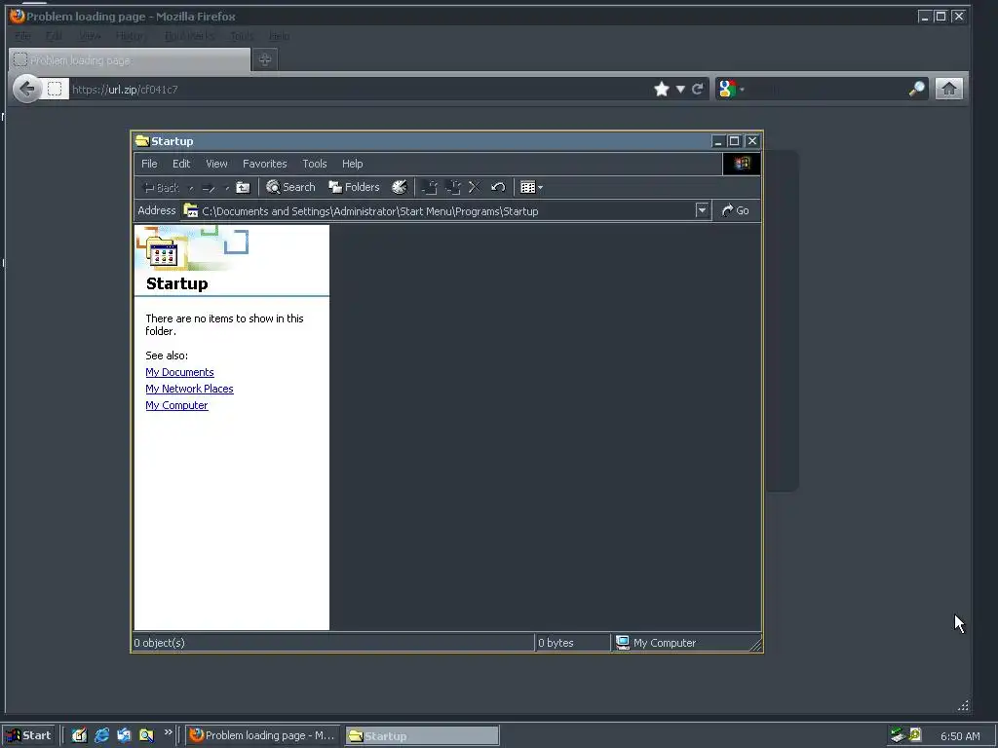Screen dimensions: 998x748
Task: Open the View menu in Startup window
Action: pyautogui.click(x=216, y=164)
